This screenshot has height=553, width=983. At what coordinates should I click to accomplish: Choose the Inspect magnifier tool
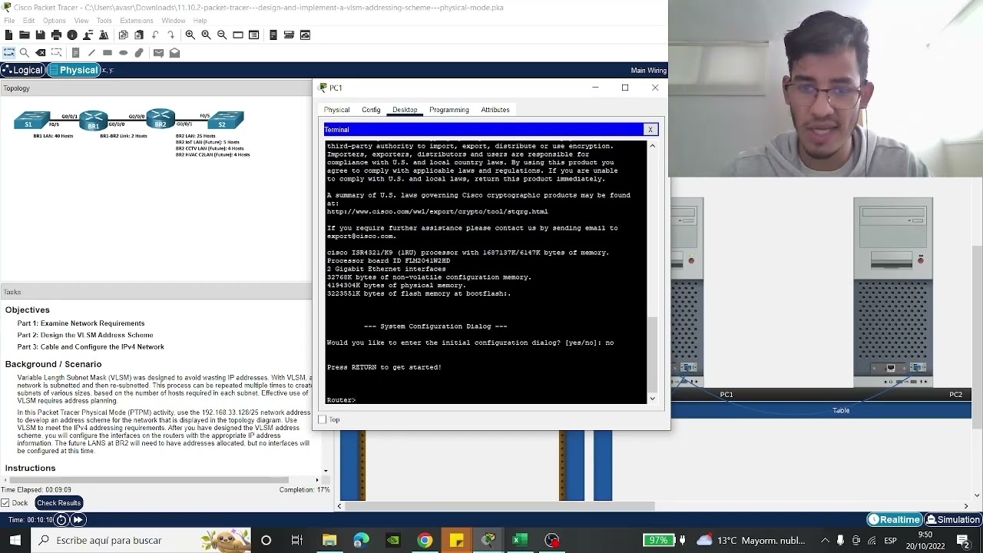point(25,53)
